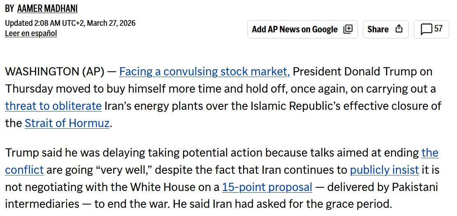Viewport: 457px width, 216px height.
Task: Click the linked word 'the' ending the line
Action: [x=429, y=153]
